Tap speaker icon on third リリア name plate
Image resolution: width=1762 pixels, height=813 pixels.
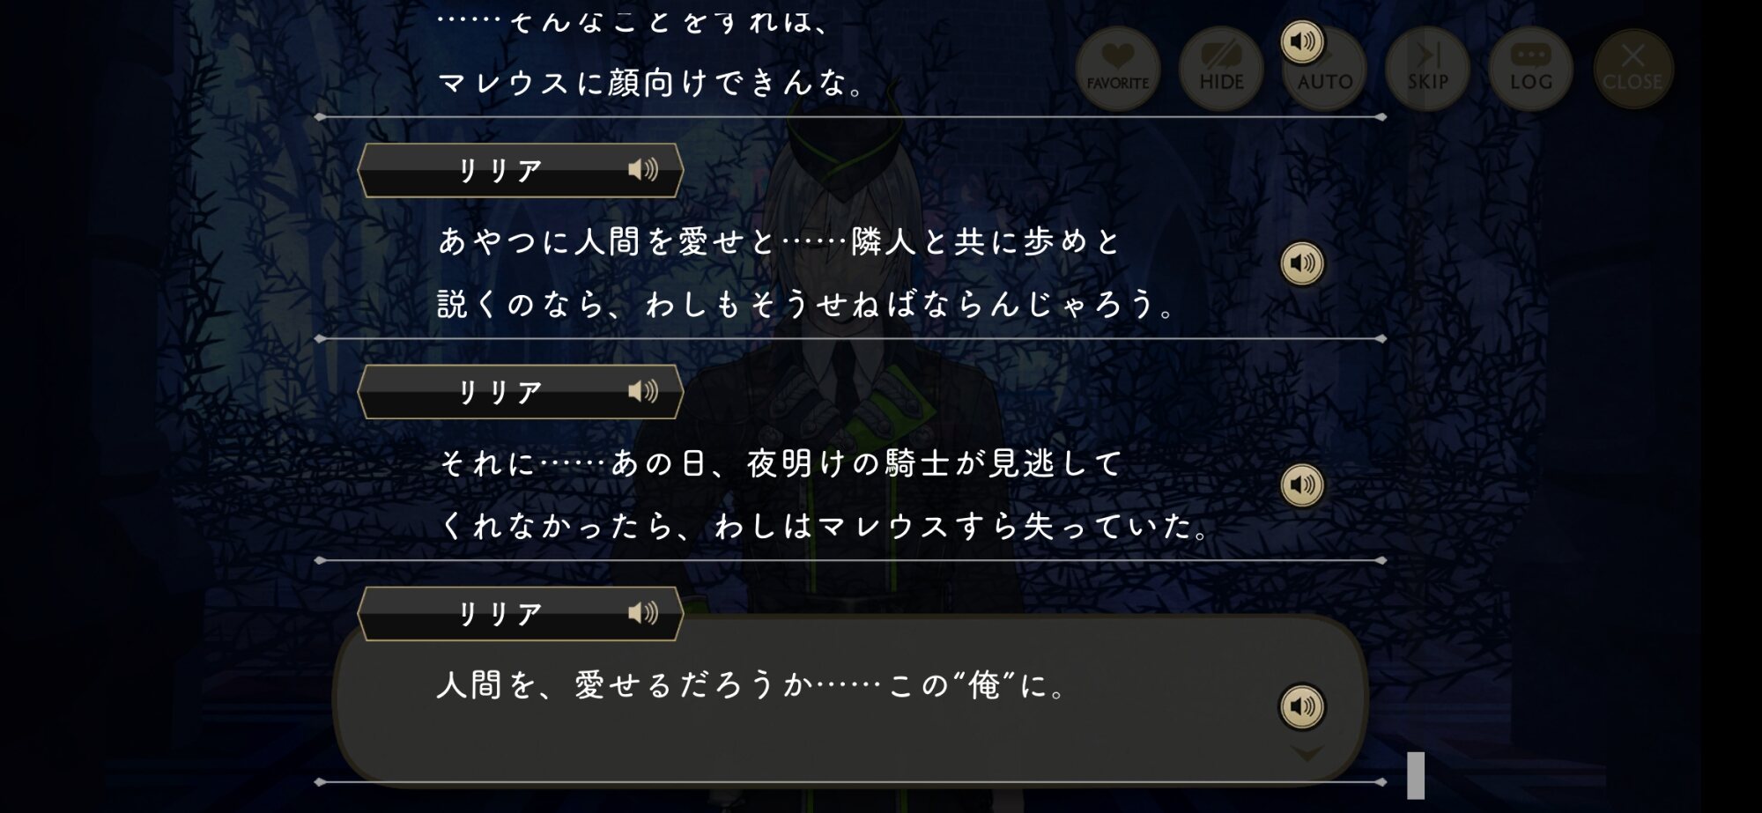coord(643,613)
